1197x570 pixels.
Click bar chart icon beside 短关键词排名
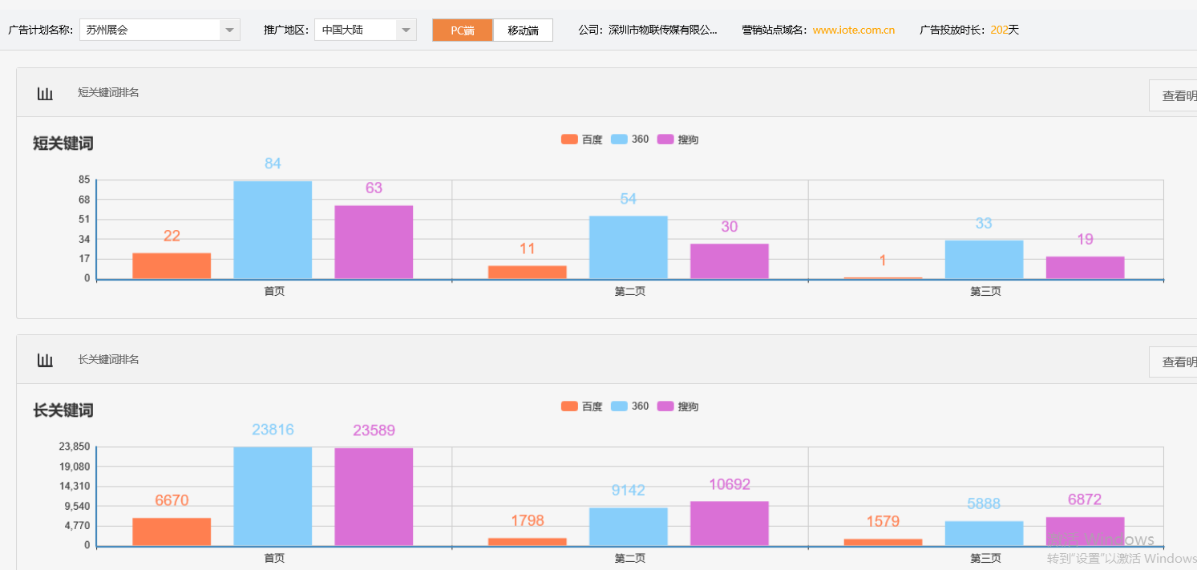[45, 94]
